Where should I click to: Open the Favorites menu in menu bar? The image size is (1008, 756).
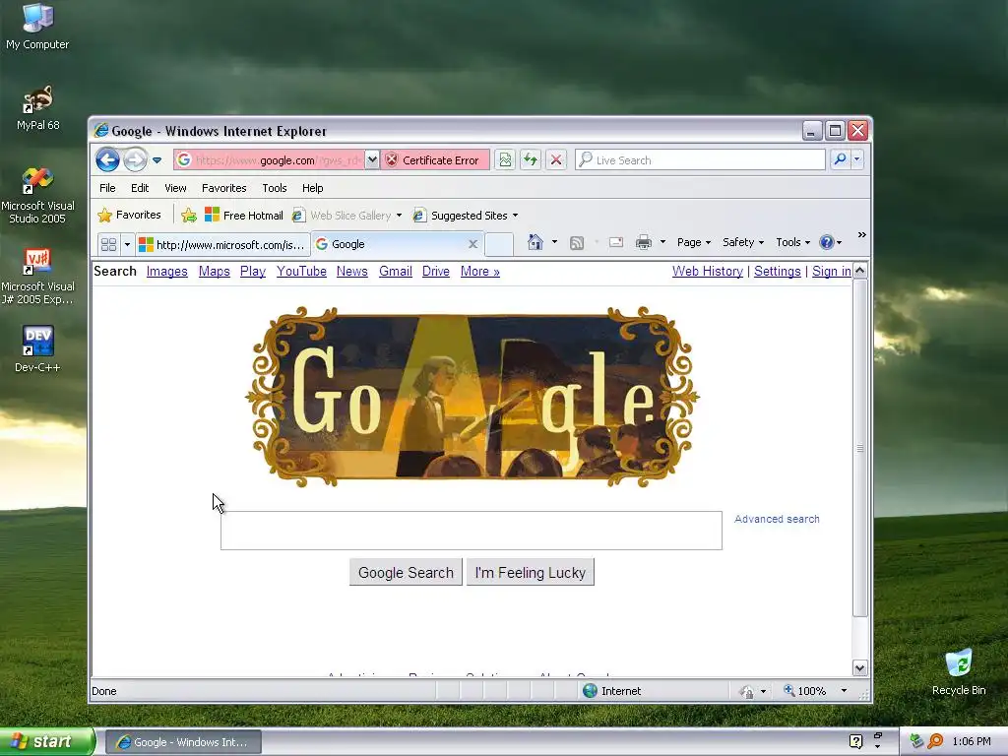point(223,188)
